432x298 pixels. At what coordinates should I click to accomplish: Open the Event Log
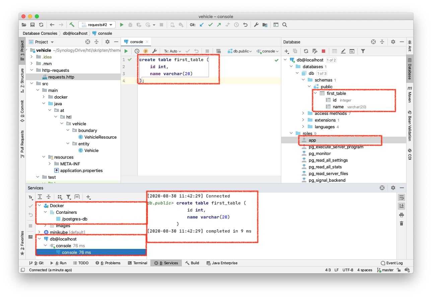point(392,263)
